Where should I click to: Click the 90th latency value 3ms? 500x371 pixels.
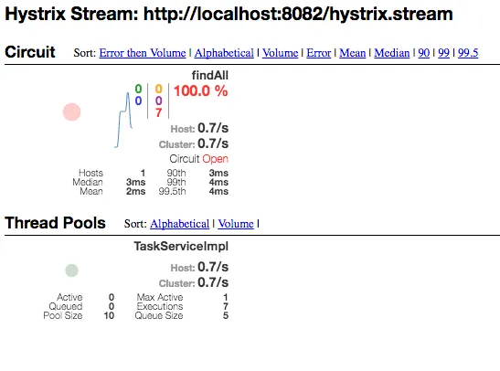[x=218, y=173]
